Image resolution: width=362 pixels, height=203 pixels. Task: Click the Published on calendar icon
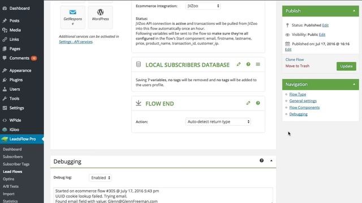click(287, 44)
